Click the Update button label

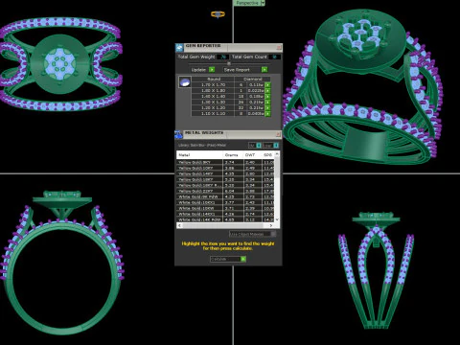pos(198,70)
